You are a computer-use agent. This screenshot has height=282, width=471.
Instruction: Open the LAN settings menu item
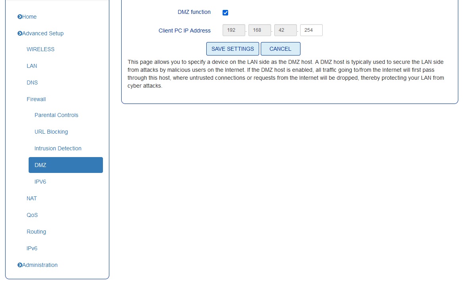pyautogui.click(x=32, y=66)
